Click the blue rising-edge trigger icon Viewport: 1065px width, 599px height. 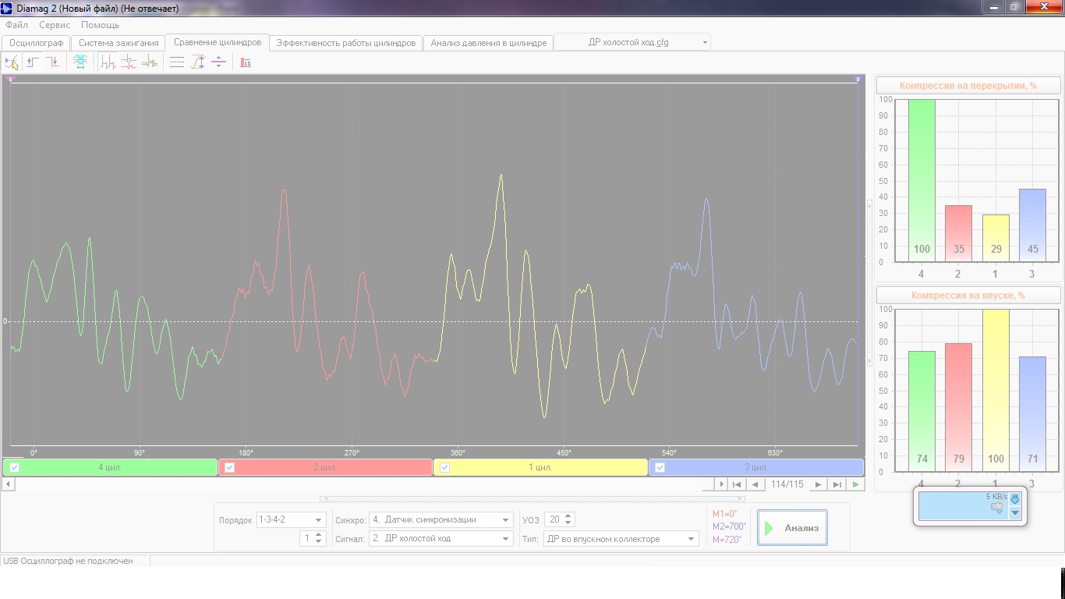[x=33, y=62]
